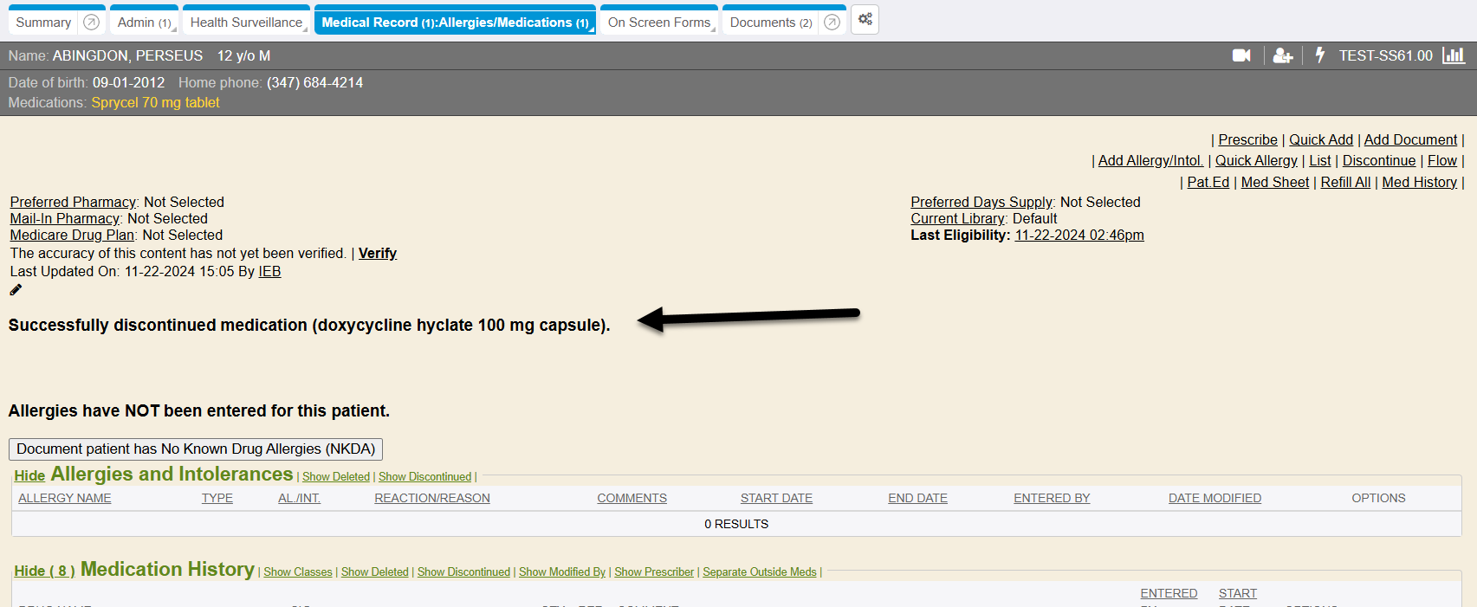Image resolution: width=1477 pixels, height=607 pixels.
Task: Toggle Show Discontinued in Medication History
Action: (463, 572)
